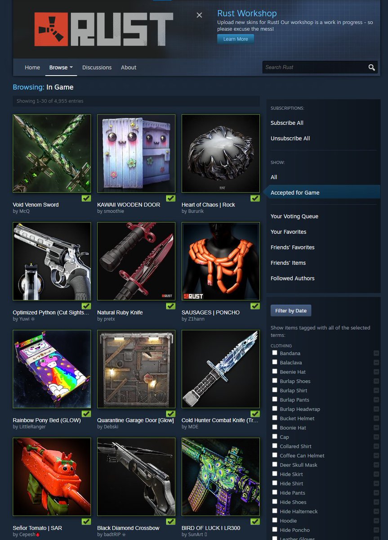Viewport: 388px width, 540px height.
Task: Click green checkmark under Quarantine Garage Door
Action: point(171,414)
